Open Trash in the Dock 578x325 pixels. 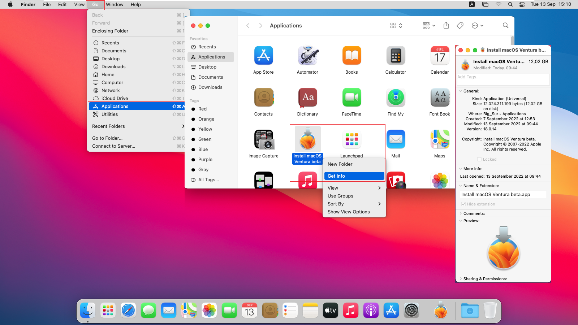(x=490, y=310)
